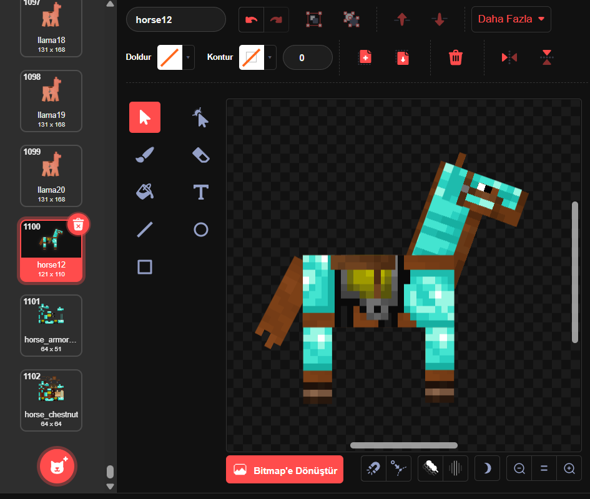The height and width of the screenshot is (499, 590).
Task: Toggle the vertical lines grid option
Action: [x=455, y=468]
